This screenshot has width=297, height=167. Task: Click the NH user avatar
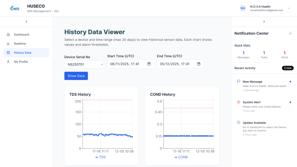pos(243,8)
